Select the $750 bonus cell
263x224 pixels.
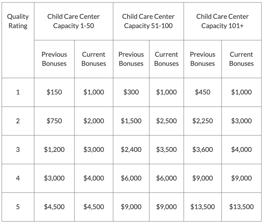54,121
